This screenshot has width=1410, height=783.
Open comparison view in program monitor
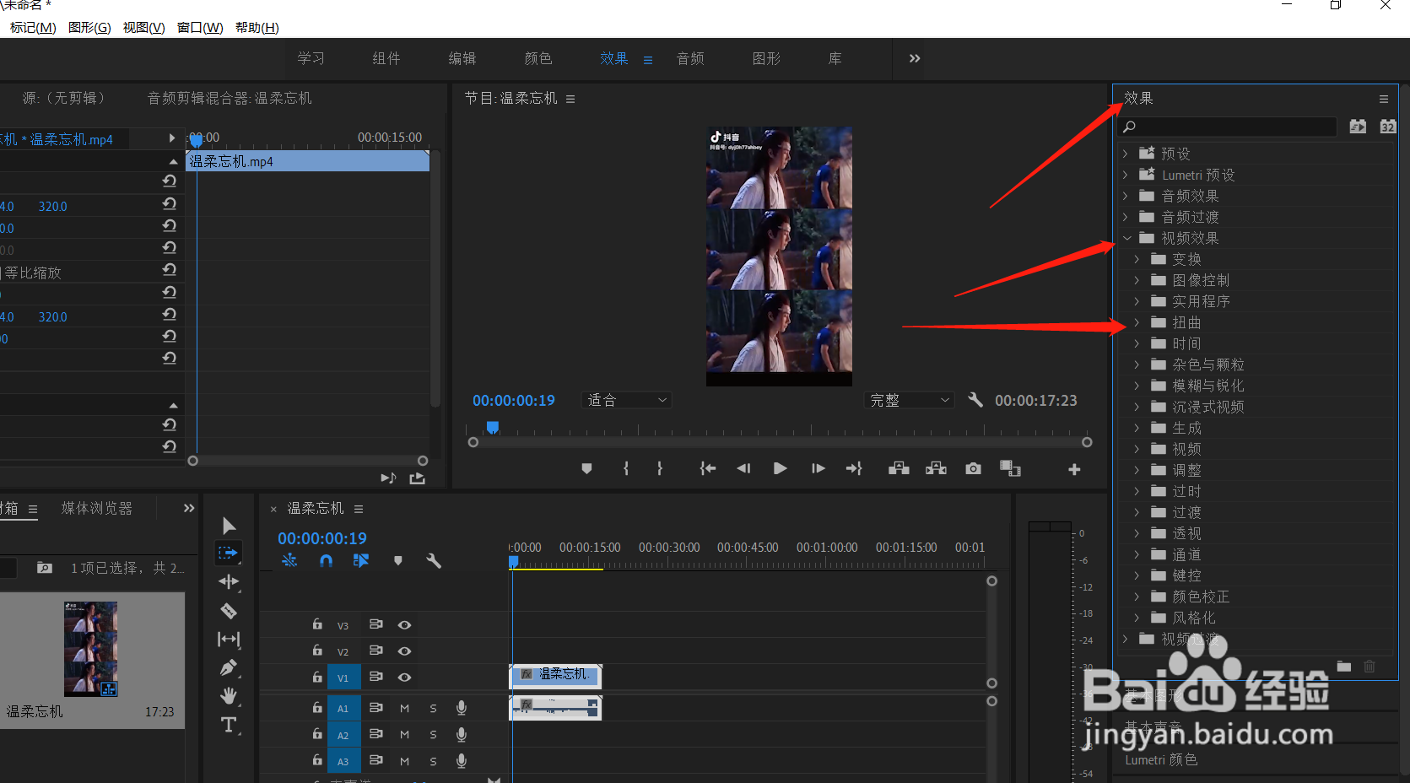(x=1010, y=468)
